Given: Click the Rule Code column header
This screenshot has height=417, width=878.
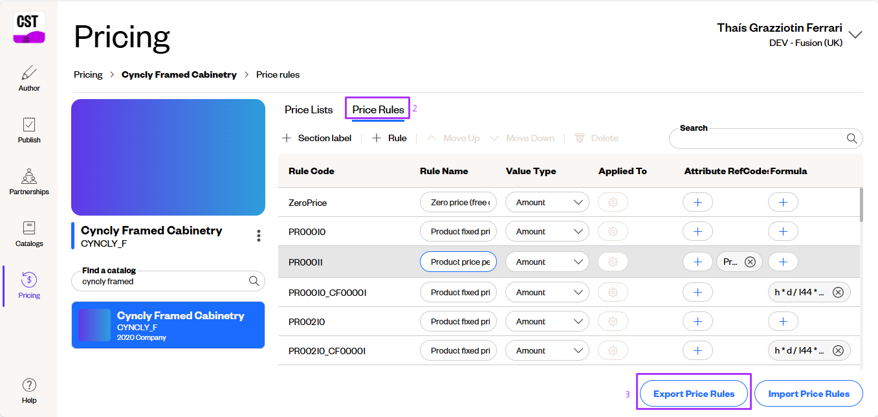Looking at the screenshot, I should [x=311, y=171].
